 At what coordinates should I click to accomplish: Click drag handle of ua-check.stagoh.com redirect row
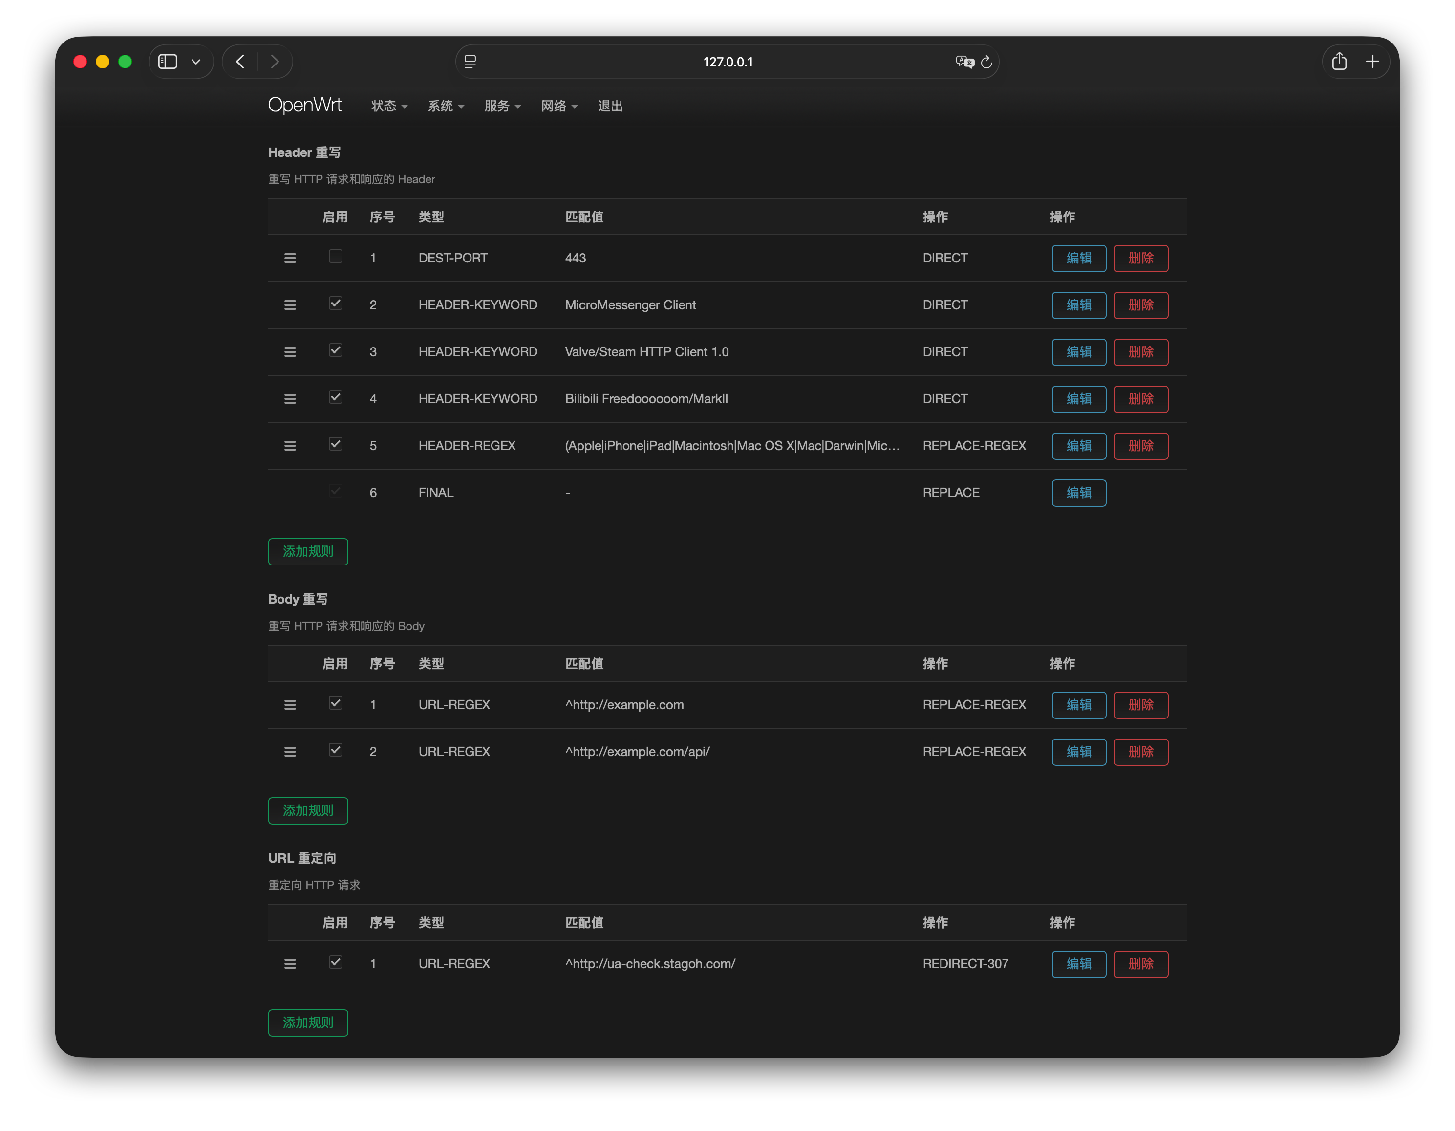click(x=290, y=964)
